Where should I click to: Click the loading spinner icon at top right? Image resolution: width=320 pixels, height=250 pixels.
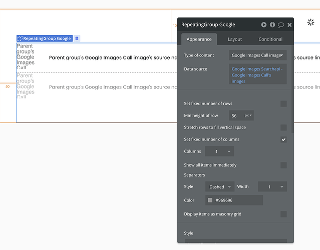310,22
